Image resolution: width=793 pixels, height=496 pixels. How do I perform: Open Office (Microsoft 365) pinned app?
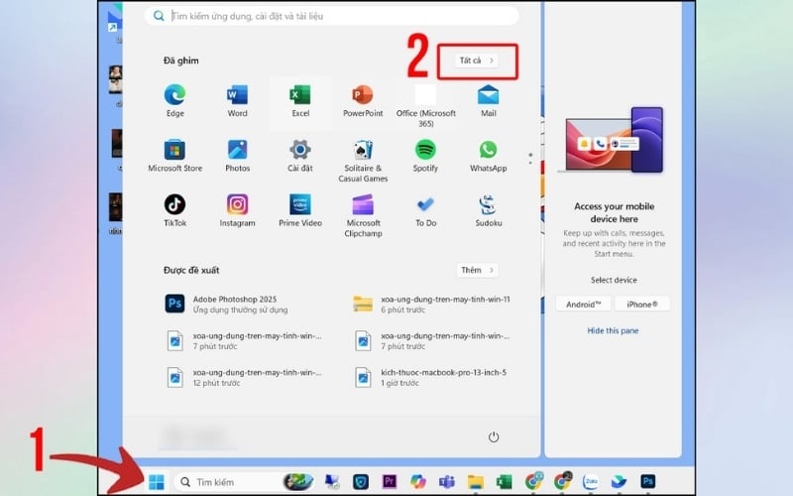(426, 106)
